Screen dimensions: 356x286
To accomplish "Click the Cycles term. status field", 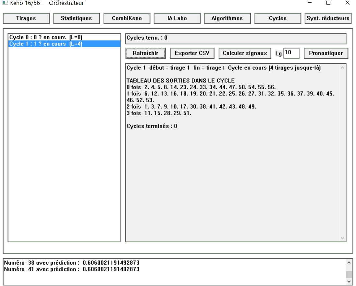I will (236, 38).
